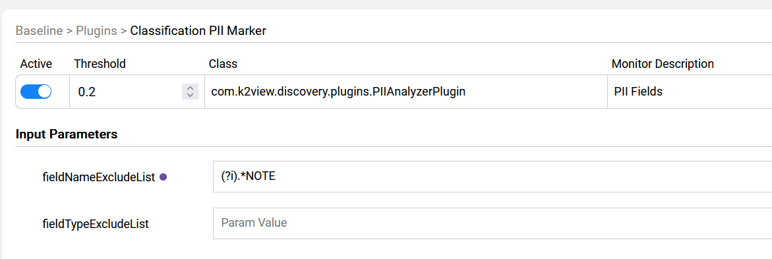This screenshot has width=772, height=259.
Task: Click the Input Parameters section heading
Action: (67, 134)
